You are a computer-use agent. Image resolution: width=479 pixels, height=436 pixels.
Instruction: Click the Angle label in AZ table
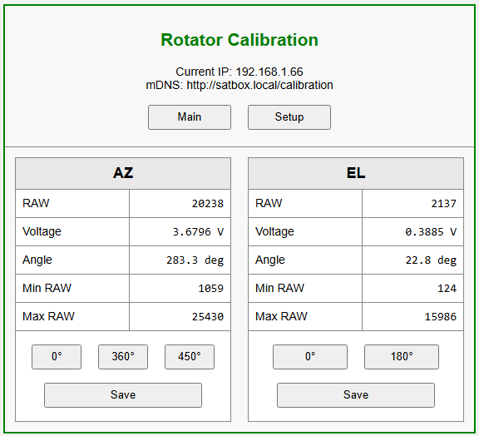(37, 260)
